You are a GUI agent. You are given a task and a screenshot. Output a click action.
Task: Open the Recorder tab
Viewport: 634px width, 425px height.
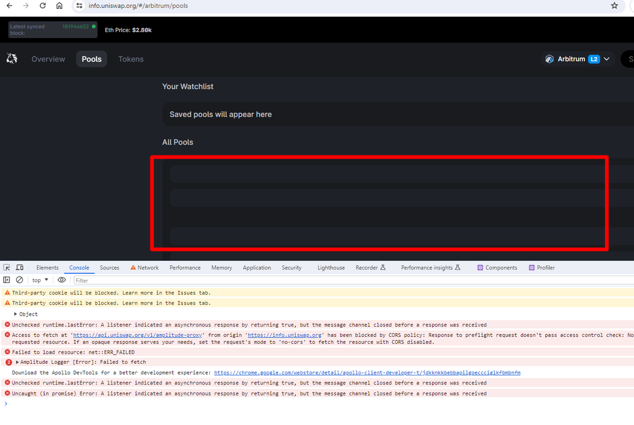(x=371, y=268)
